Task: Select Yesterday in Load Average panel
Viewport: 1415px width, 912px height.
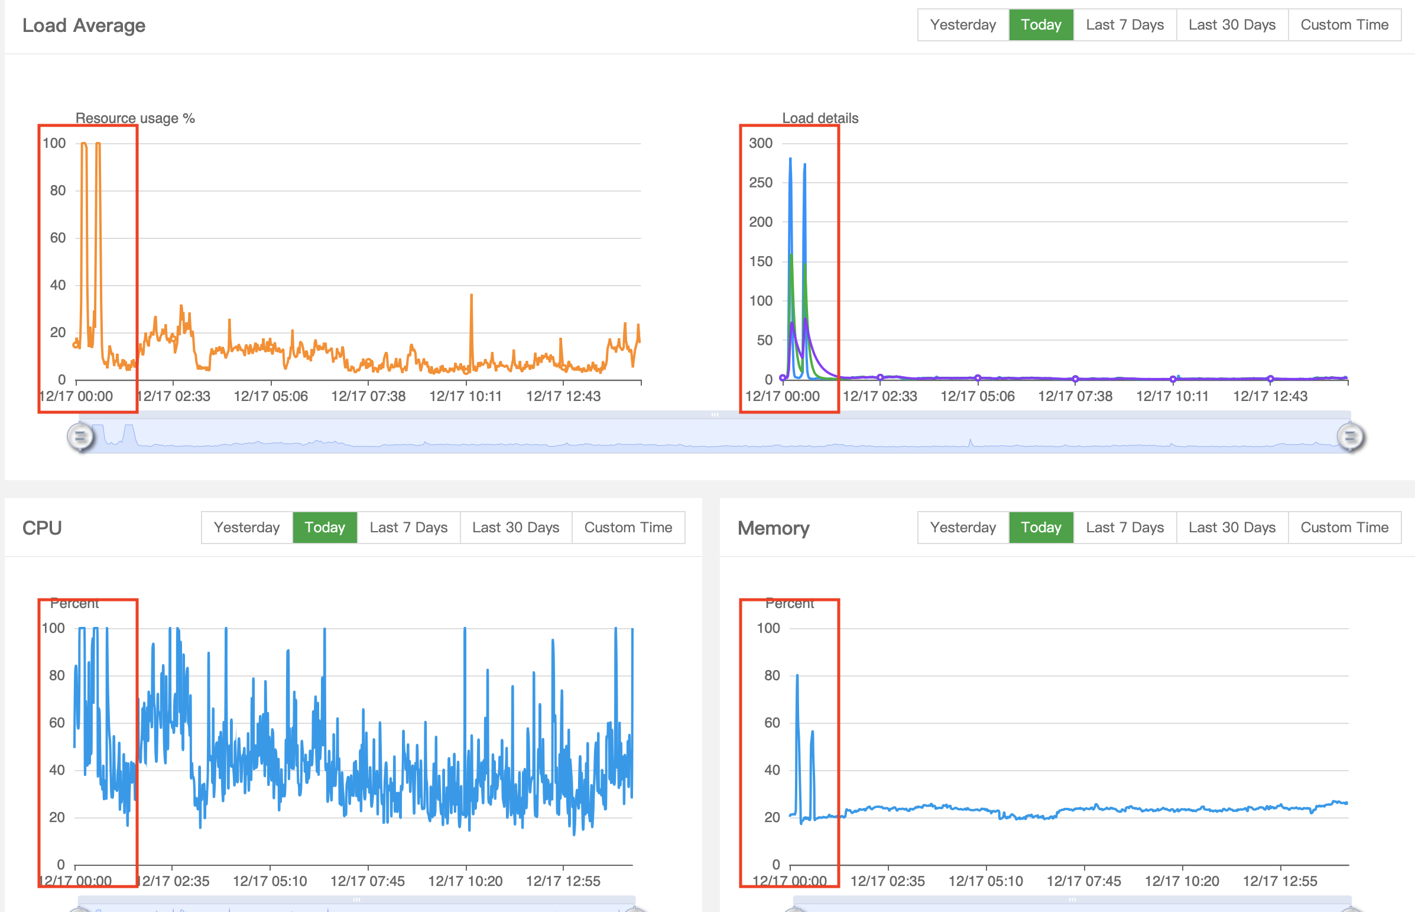Action: point(963,25)
